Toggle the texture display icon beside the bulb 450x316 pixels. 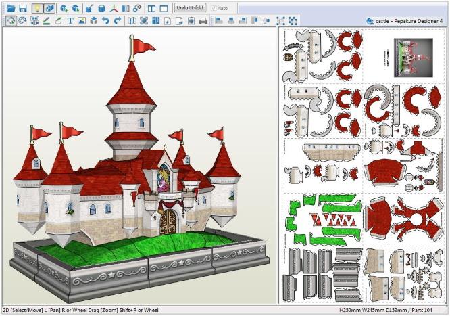pyautogui.click(x=49, y=8)
